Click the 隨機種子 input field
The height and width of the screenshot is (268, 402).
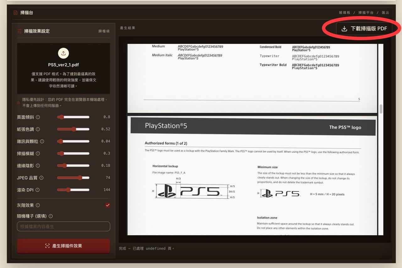(63, 226)
